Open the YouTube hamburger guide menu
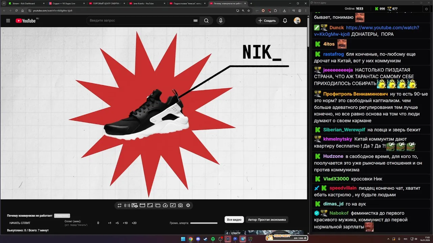 (x=8, y=21)
